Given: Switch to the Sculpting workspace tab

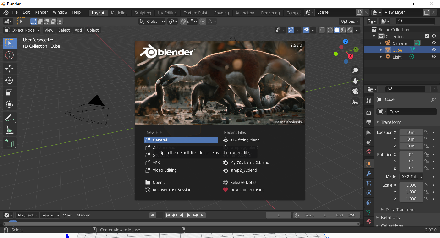Looking at the screenshot, I should pyautogui.click(x=143, y=13).
